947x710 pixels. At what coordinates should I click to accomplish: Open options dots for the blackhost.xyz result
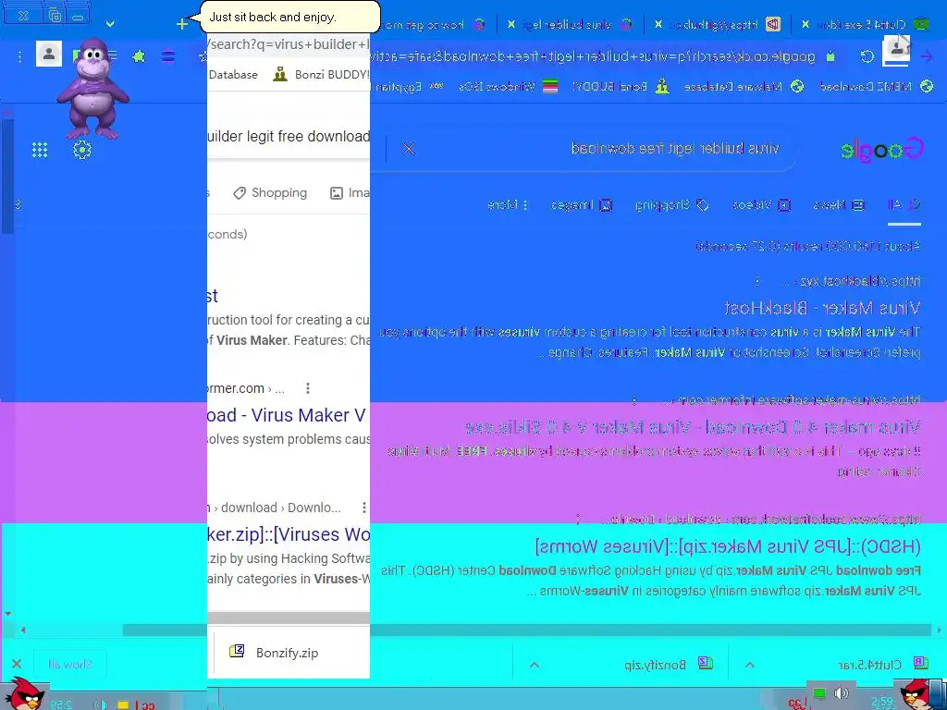point(756,281)
